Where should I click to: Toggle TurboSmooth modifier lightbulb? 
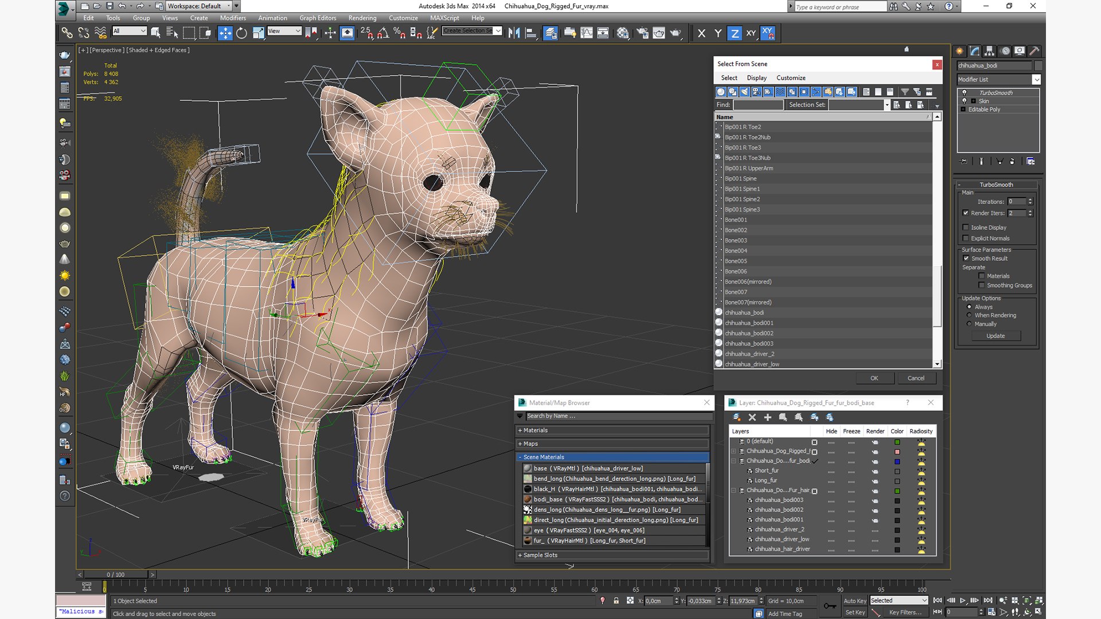(x=965, y=93)
